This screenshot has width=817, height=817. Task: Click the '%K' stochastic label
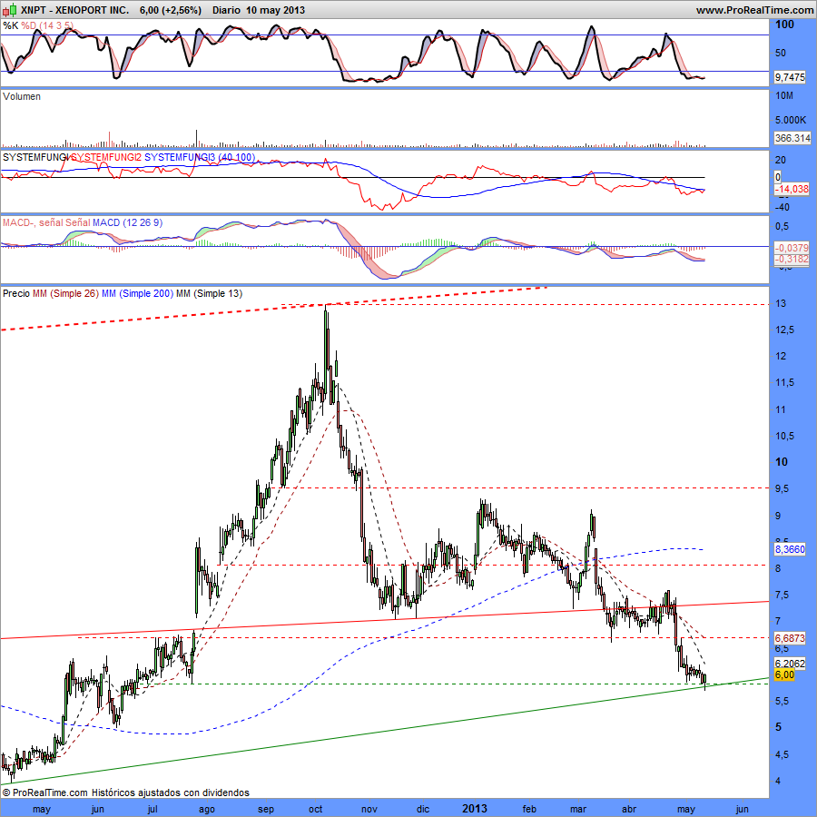(10, 25)
